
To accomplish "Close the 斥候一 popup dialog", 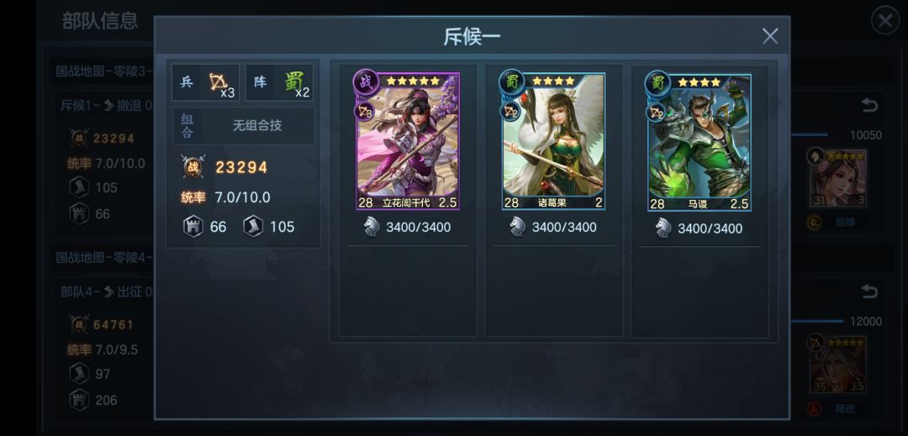I will [769, 36].
